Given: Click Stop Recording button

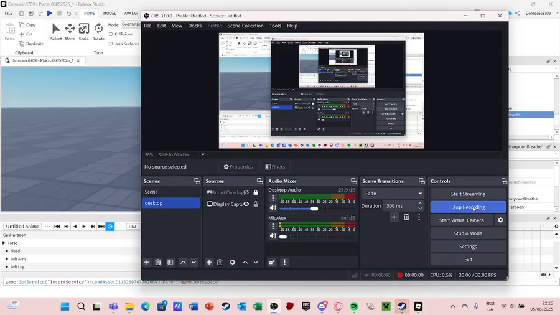Looking at the screenshot, I should coord(468,207).
